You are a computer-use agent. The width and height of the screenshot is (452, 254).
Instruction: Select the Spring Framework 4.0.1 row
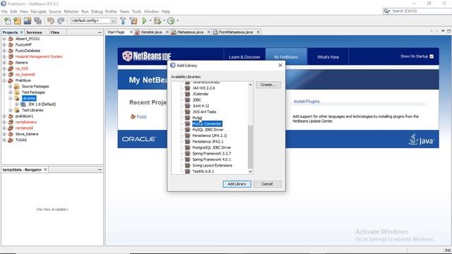[x=212, y=159]
